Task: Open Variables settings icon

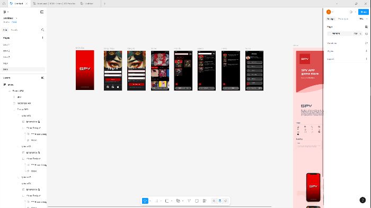Action: [x=366, y=43]
